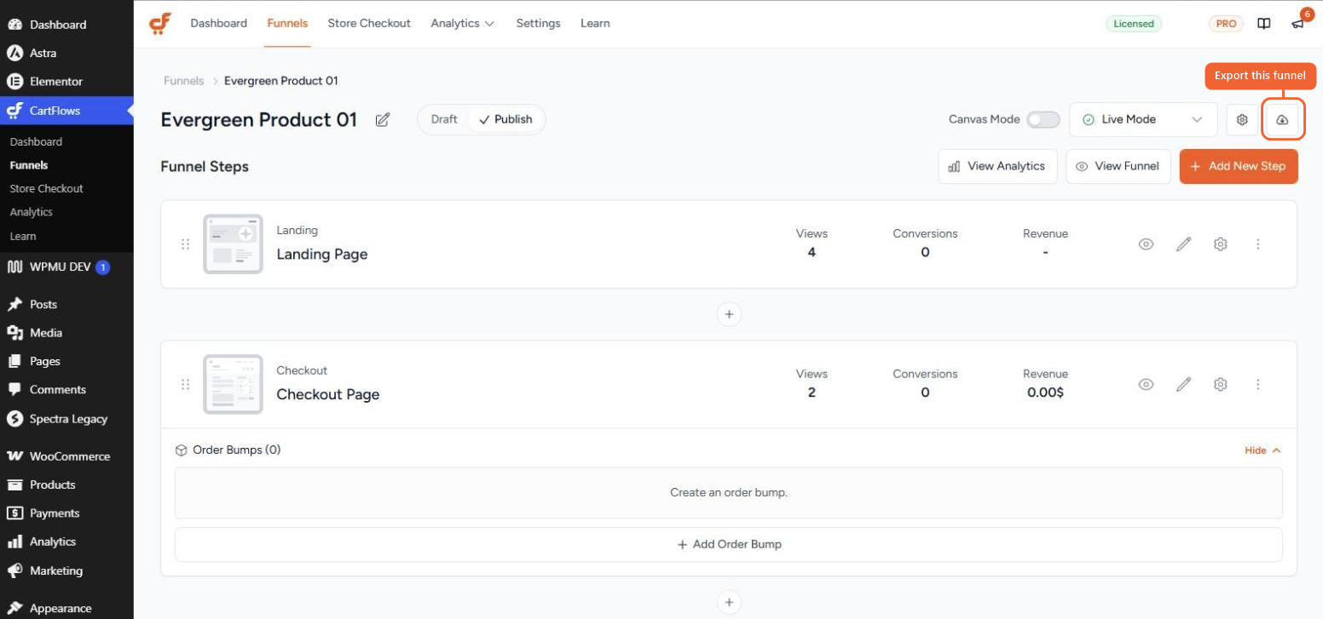Set funnel status to Draft

(444, 119)
